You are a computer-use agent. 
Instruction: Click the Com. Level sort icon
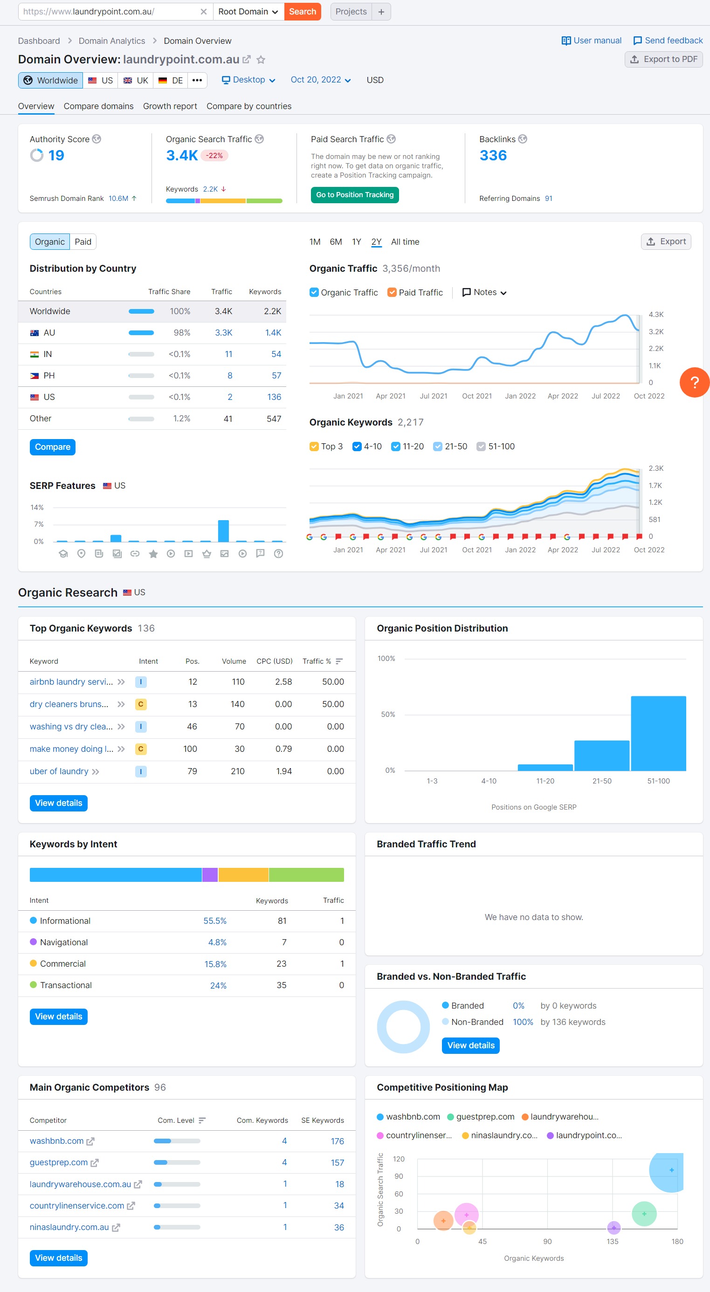coord(202,1120)
